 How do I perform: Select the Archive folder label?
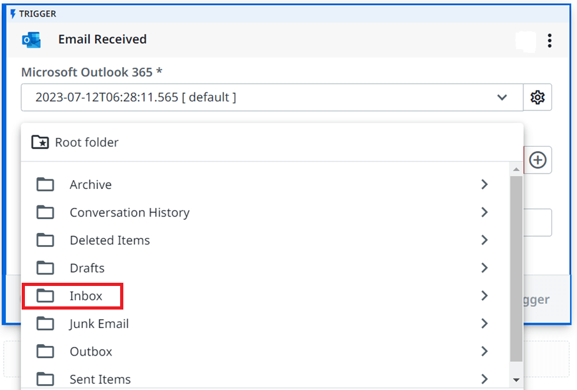91,184
